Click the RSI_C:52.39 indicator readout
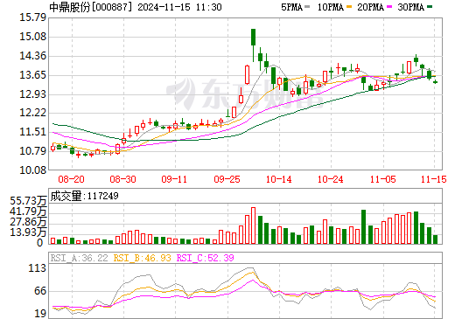Image resolution: width=455 pixels, height=319 pixels. 206,258
